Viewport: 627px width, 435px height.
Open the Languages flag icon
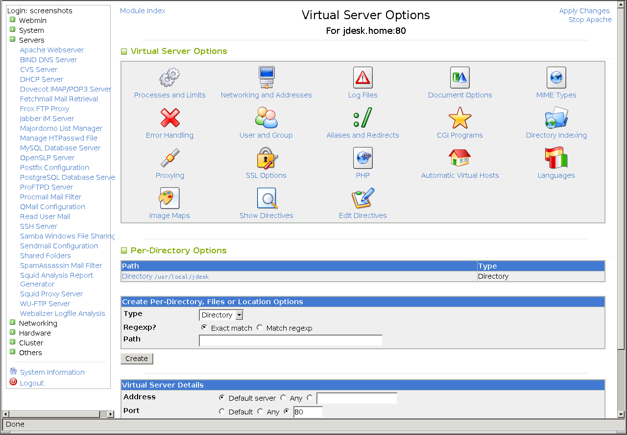[x=556, y=158]
